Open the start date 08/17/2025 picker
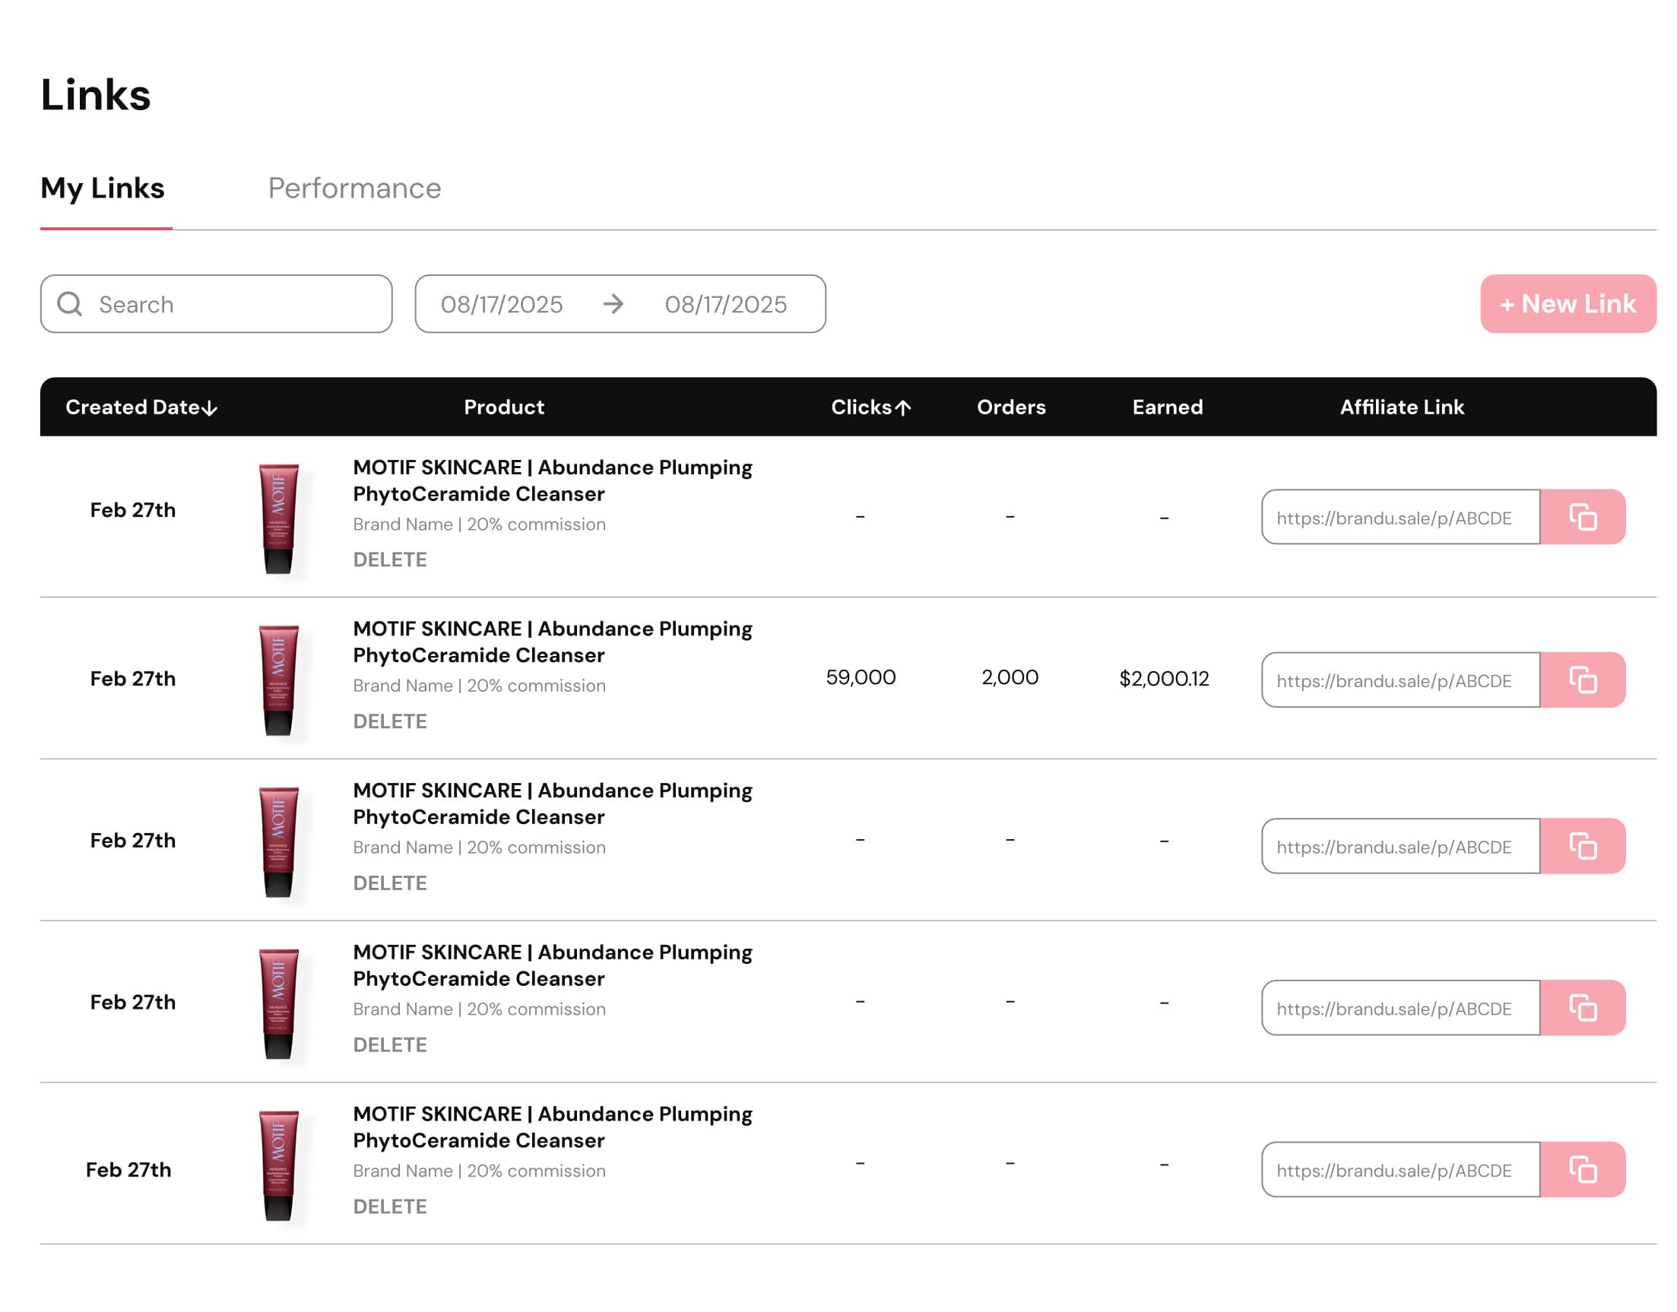Image resolution: width=1677 pixels, height=1312 pixels. coord(502,304)
